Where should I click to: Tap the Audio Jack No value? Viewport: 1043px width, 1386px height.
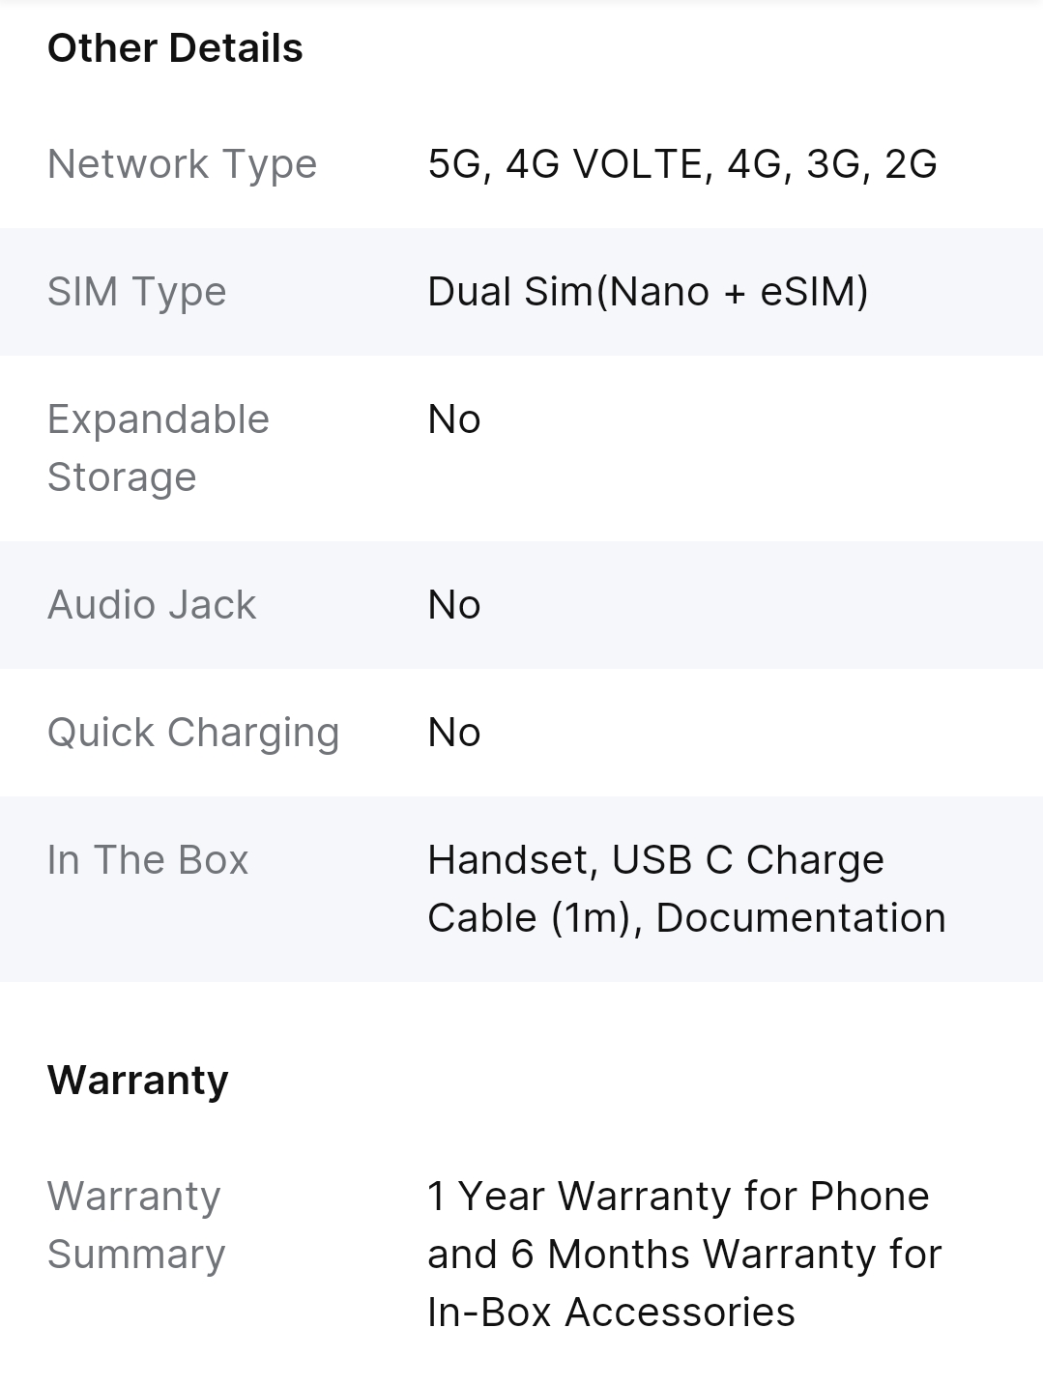[454, 605]
